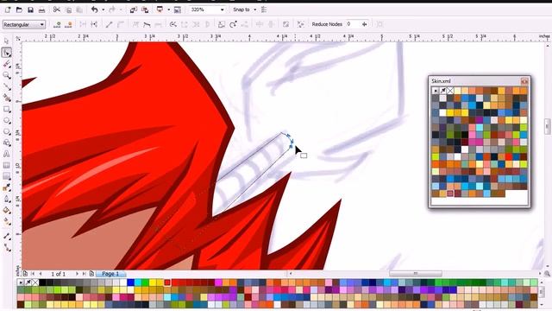Select the no-color swatch in the bottom palette
This screenshot has height=311, width=552.
pyautogui.click(x=35, y=282)
